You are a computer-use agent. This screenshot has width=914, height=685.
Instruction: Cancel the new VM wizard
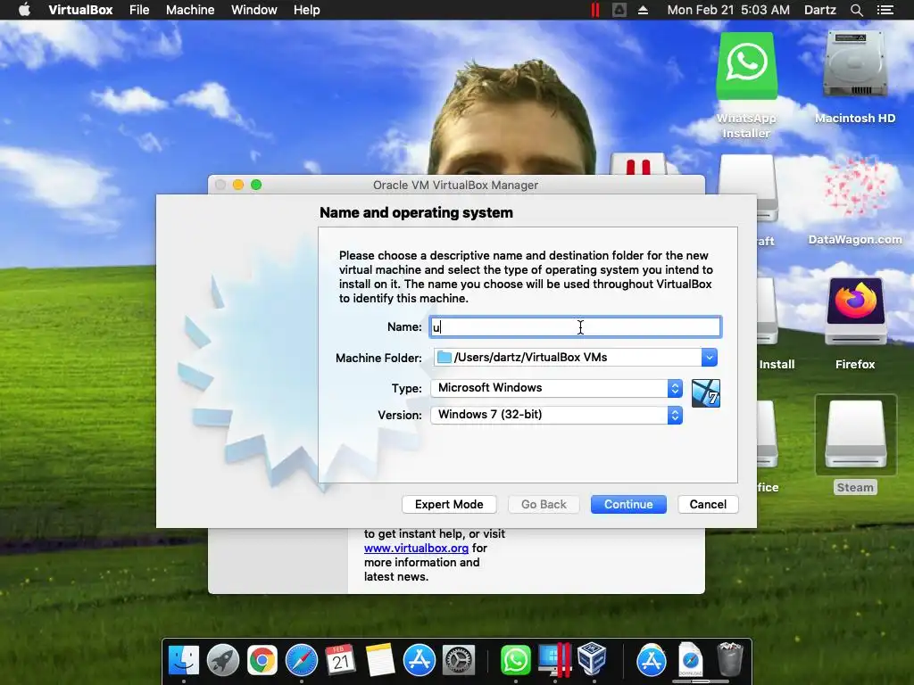(708, 505)
